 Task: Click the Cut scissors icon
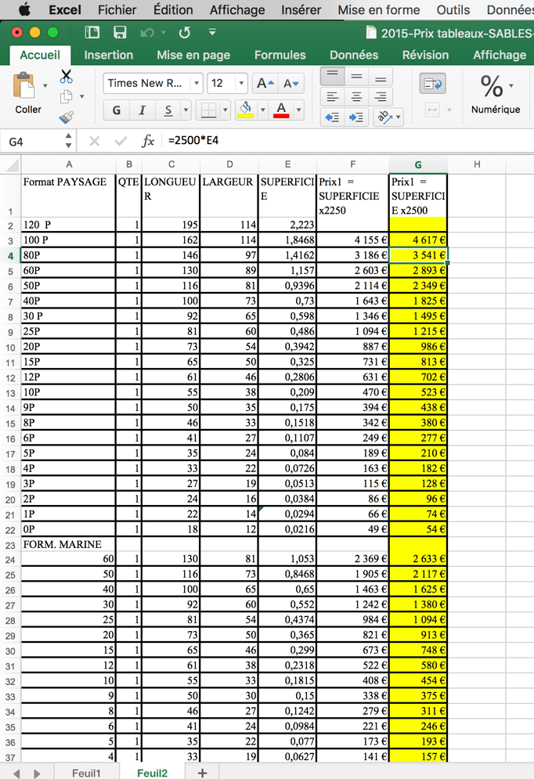[x=66, y=76]
